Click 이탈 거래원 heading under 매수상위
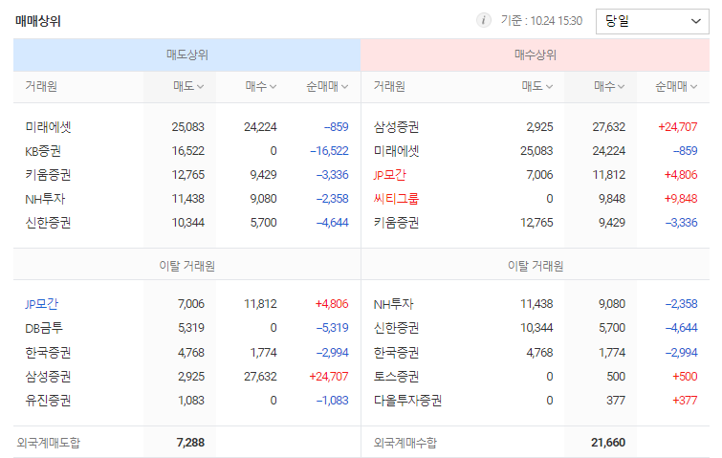The width and height of the screenshot is (722, 458). click(536, 266)
